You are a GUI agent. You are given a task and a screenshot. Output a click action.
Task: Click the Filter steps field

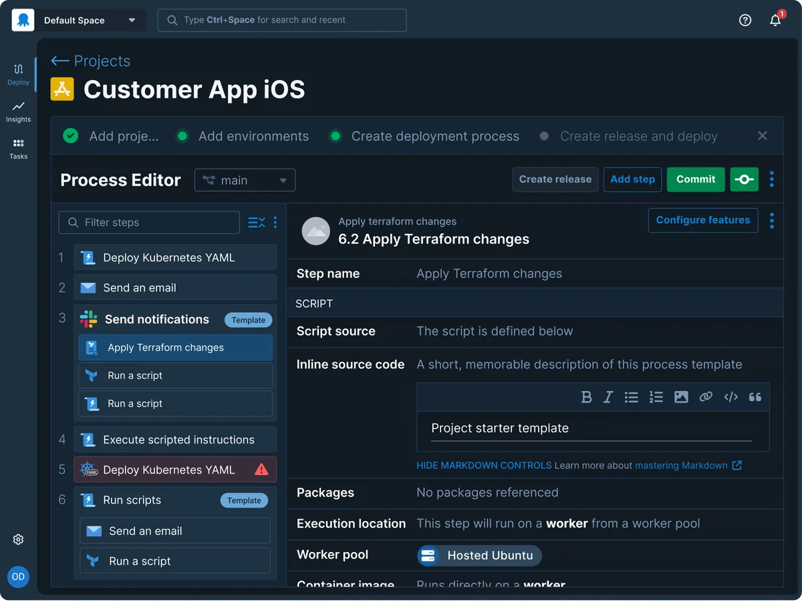149,222
